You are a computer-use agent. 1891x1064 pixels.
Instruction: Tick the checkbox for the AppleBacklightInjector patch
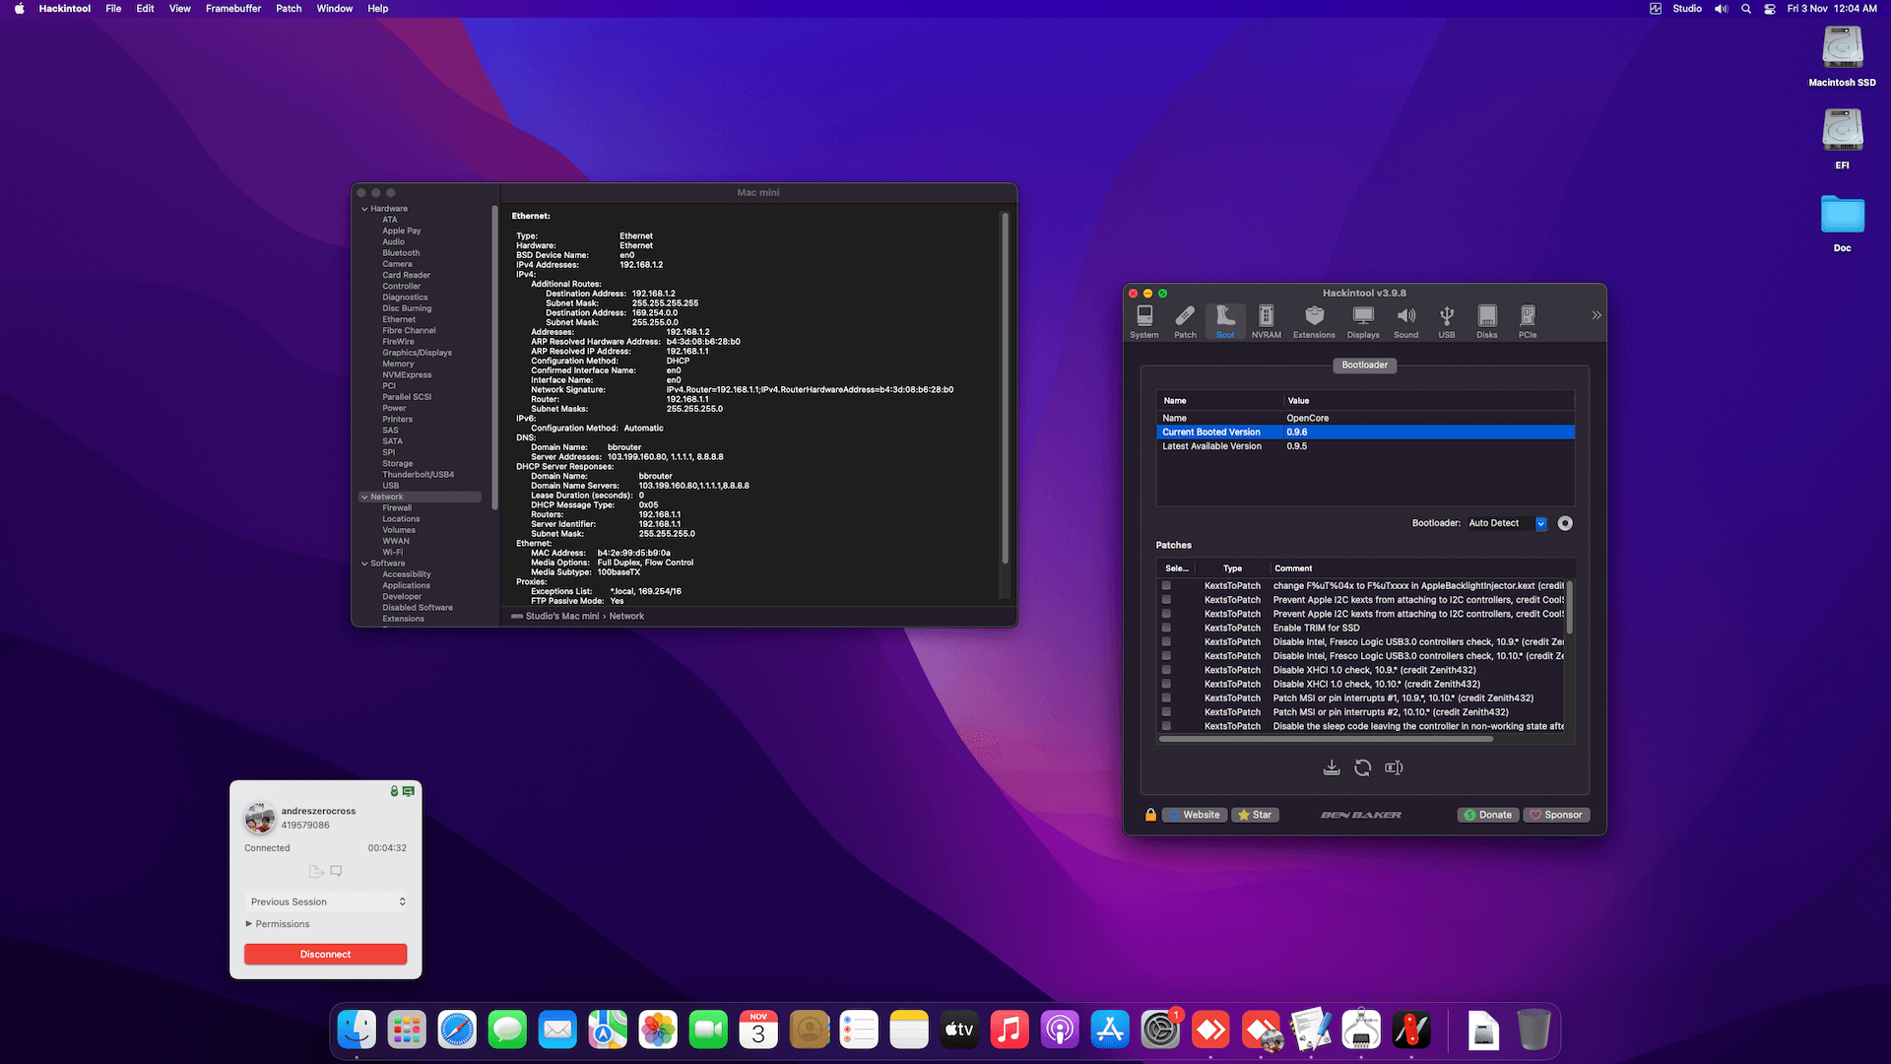(x=1166, y=585)
